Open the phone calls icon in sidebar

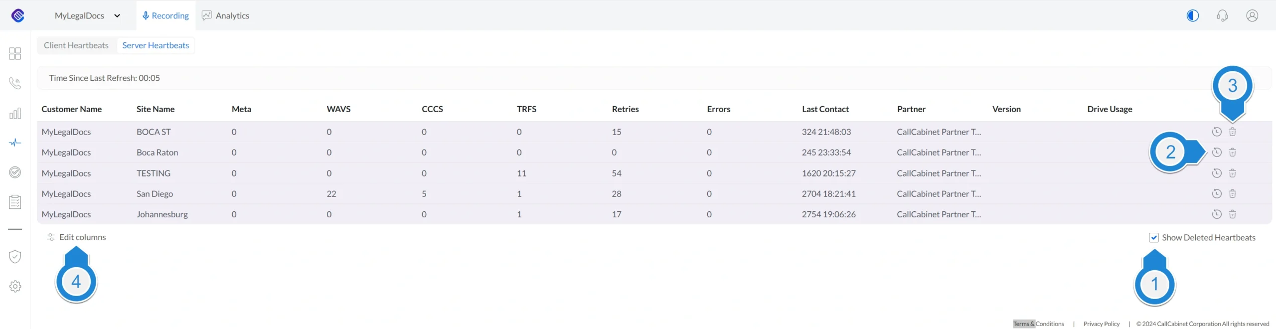(x=15, y=83)
